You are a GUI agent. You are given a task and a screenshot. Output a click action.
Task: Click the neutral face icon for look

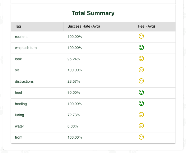[x=141, y=58]
